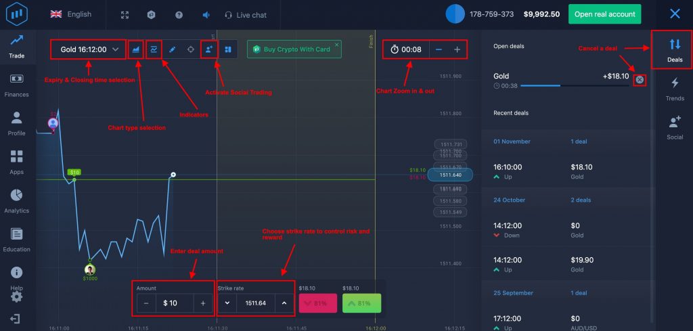Image resolution: width=693 pixels, height=331 pixels.
Task: Open the Analytics section
Action: pyautogui.click(x=16, y=201)
